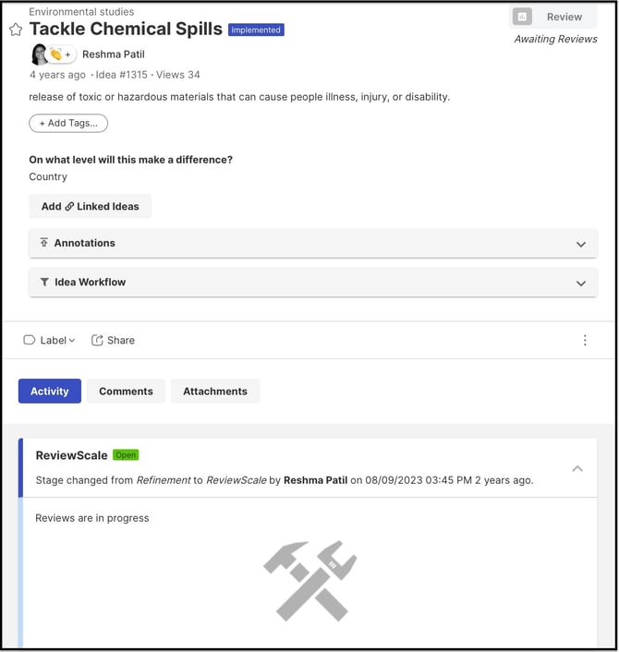Click the Annotations pin icon
Viewport: 619px width, 652px height.
tap(44, 243)
